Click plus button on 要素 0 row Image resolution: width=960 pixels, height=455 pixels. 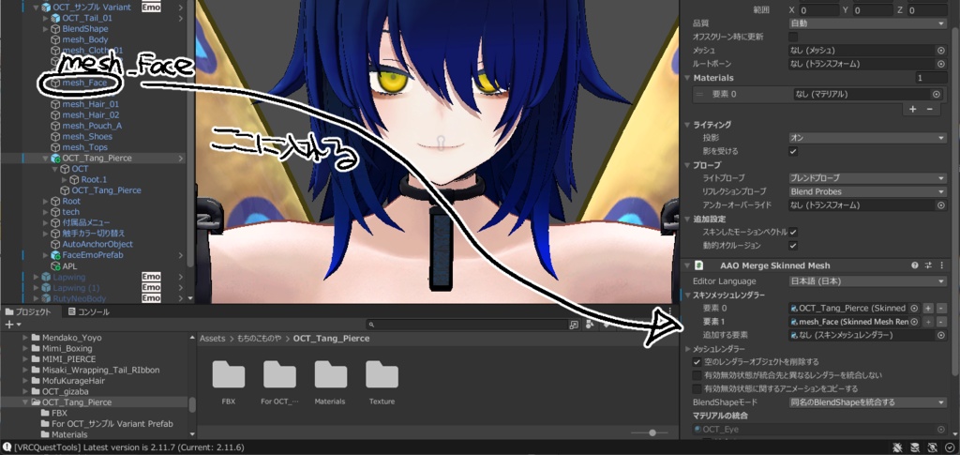click(928, 308)
